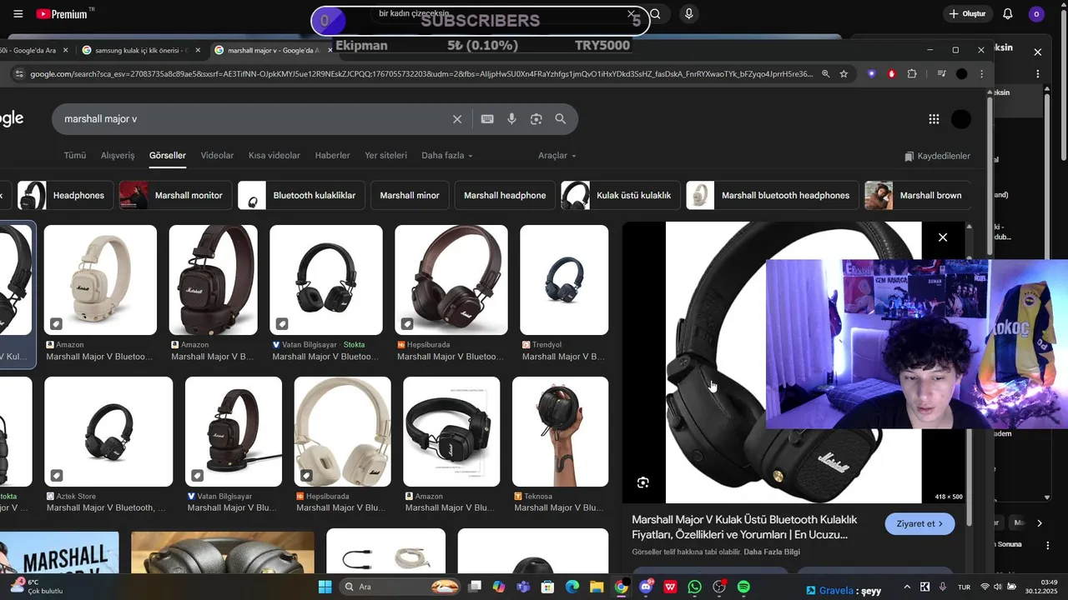Close the image preview panel
Screen dimensions: 1068x600
(943, 237)
